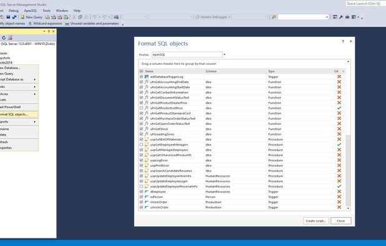Click the Toolbox icon in the toolbar
Screen dimensions: 386x246
click(347, 17)
